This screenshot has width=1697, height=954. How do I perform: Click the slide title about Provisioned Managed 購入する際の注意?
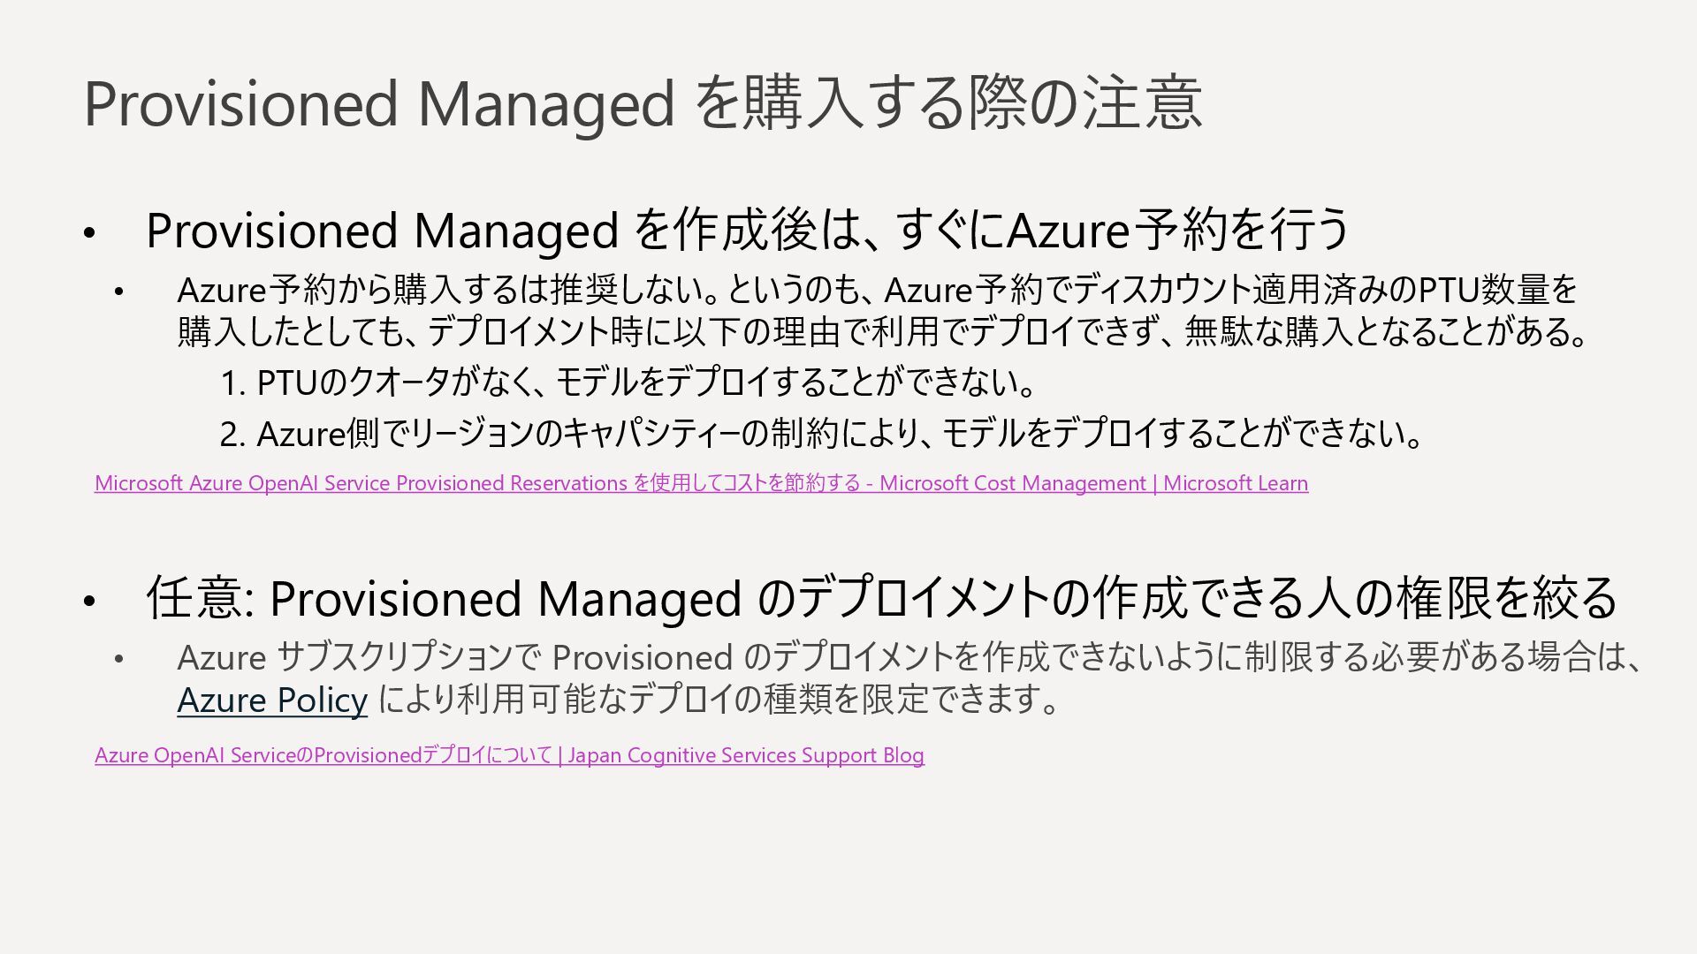[642, 103]
